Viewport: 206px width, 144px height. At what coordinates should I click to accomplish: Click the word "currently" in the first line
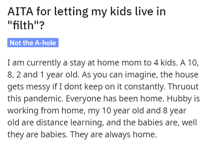click(x=44, y=63)
